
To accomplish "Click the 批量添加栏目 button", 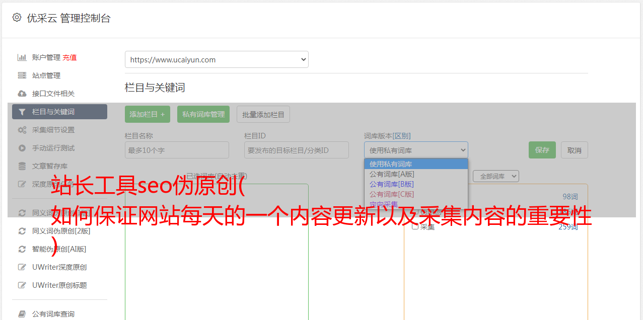I will point(263,114).
